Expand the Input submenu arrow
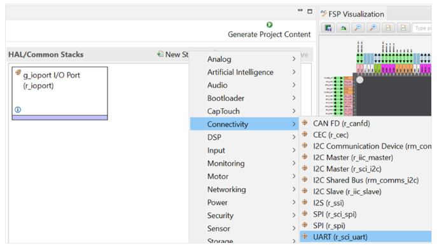This screenshot has width=437, height=248. [x=294, y=150]
